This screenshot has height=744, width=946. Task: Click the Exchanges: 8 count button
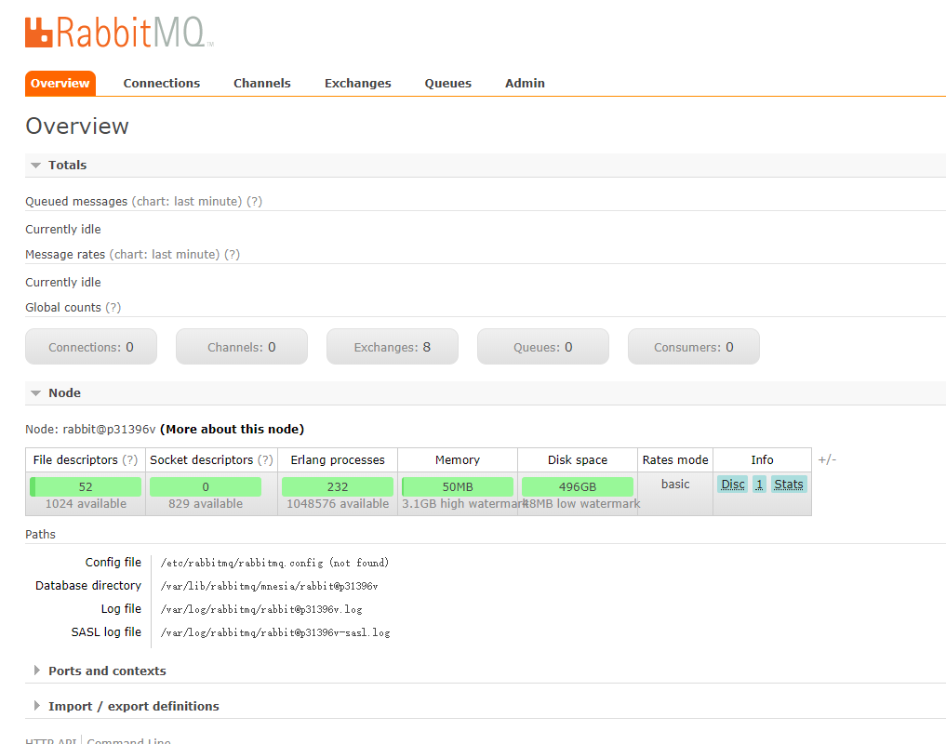point(393,347)
